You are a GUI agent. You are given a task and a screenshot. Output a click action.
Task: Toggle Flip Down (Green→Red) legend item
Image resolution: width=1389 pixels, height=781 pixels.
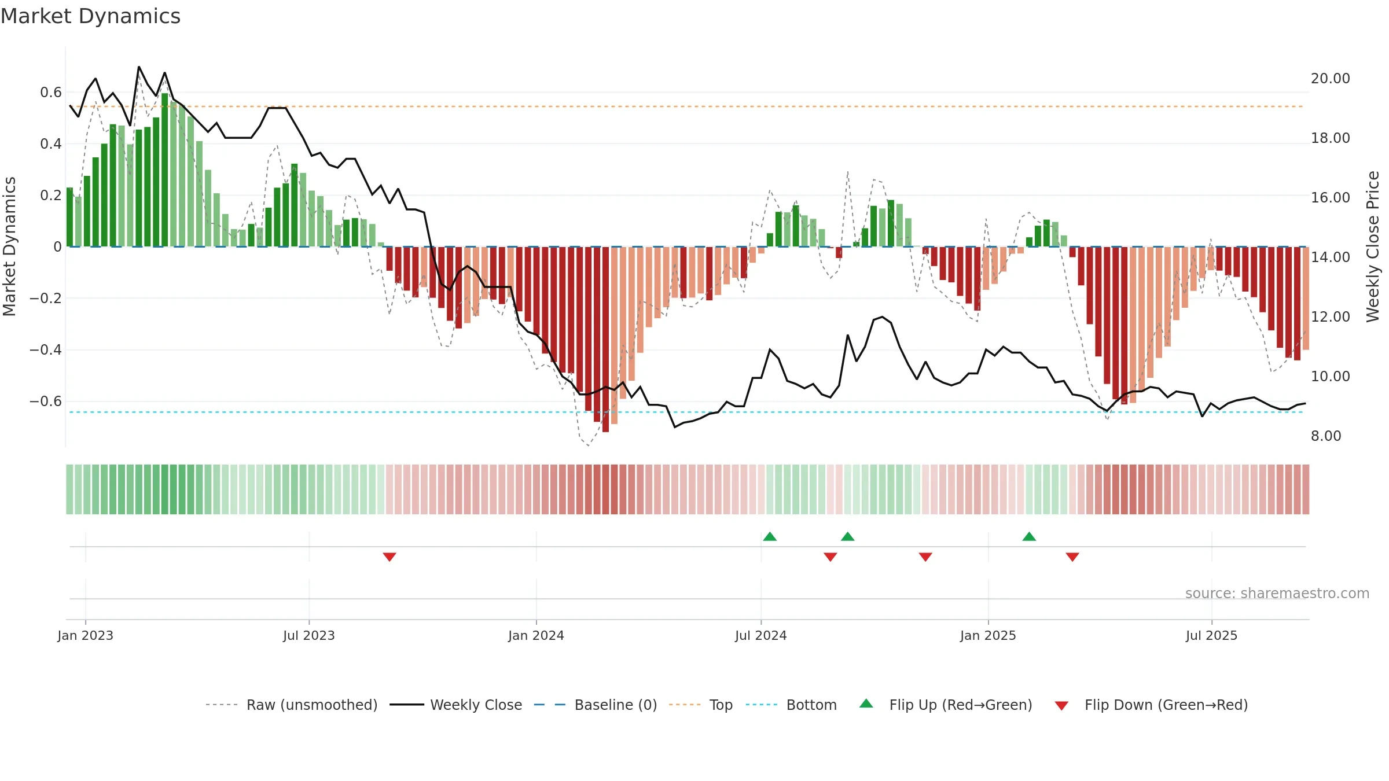1151,705
